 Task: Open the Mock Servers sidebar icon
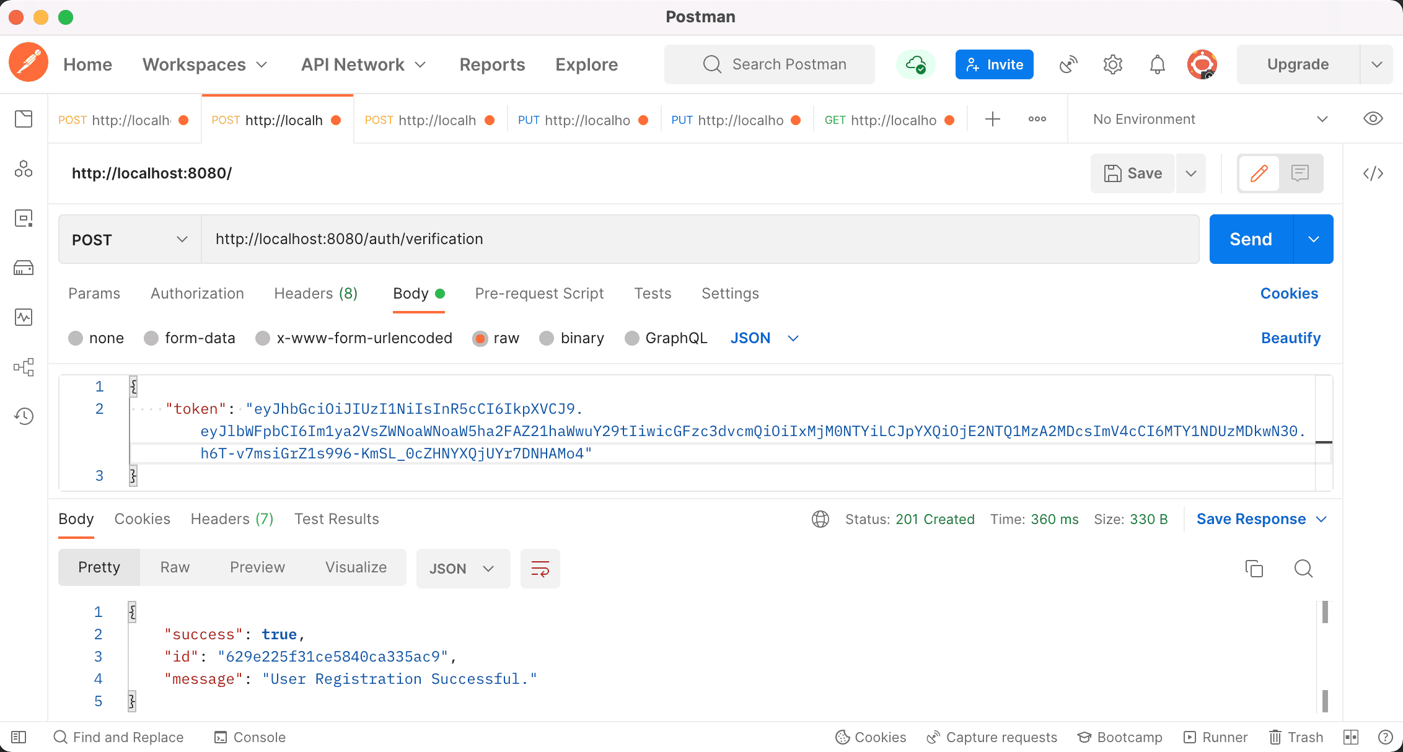click(x=24, y=268)
